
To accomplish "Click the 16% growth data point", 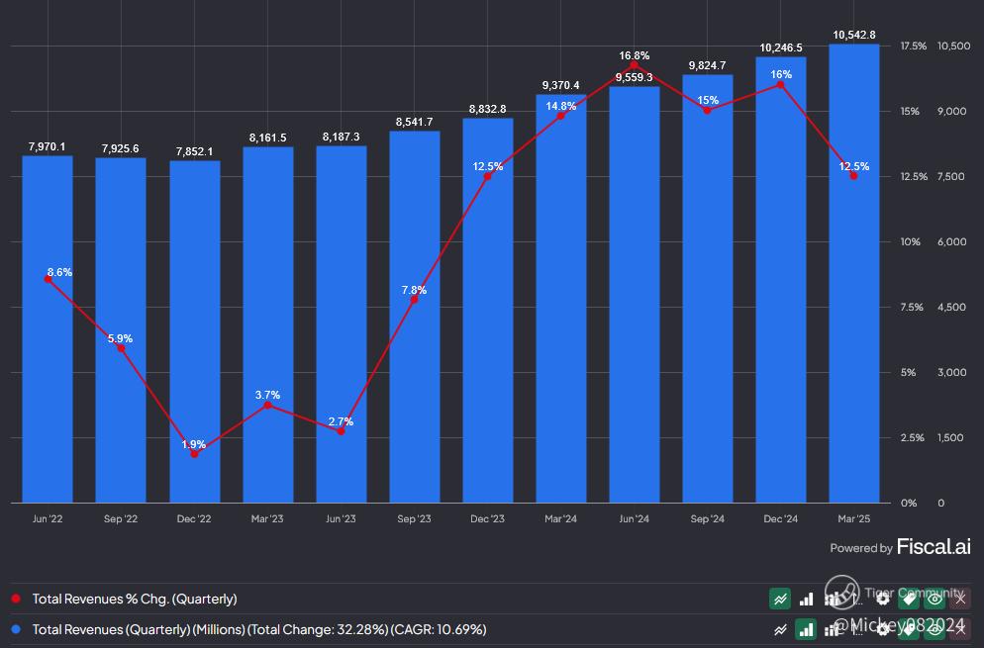I will [x=781, y=85].
